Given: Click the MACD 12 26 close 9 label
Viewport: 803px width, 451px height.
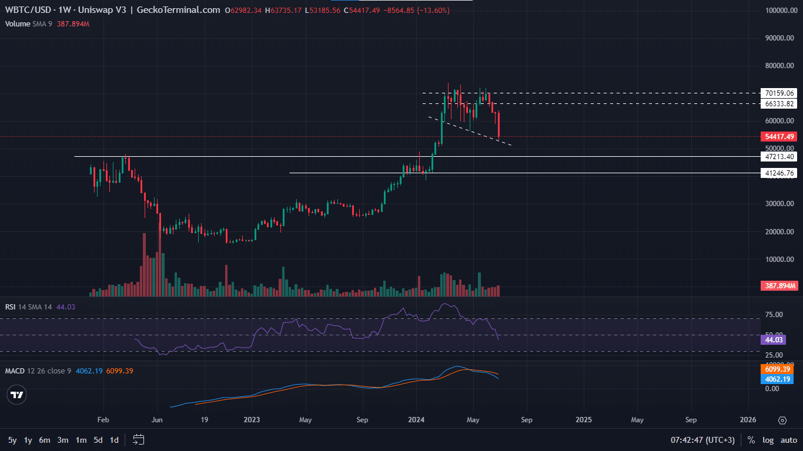Looking at the screenshot, I should point(39,371).
